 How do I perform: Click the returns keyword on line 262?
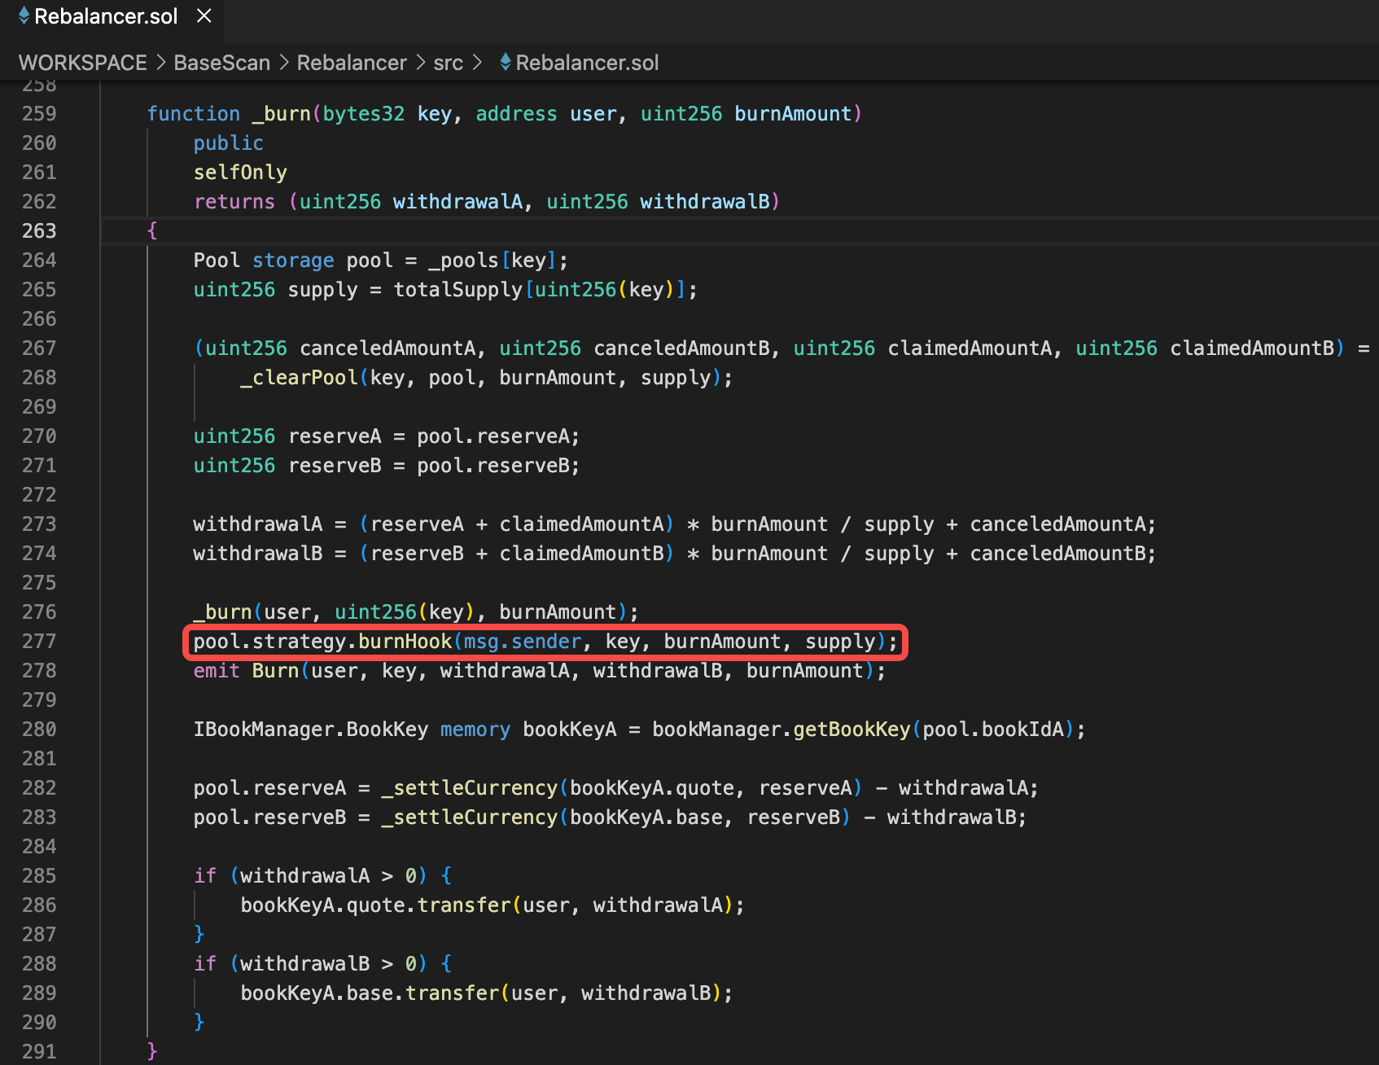(x=234, y=202)
